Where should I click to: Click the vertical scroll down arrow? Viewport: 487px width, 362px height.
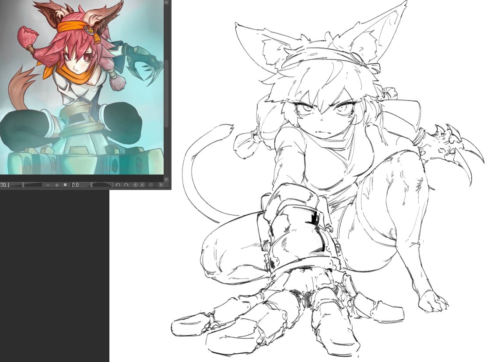pyautogui.click(x=166, y=179)
